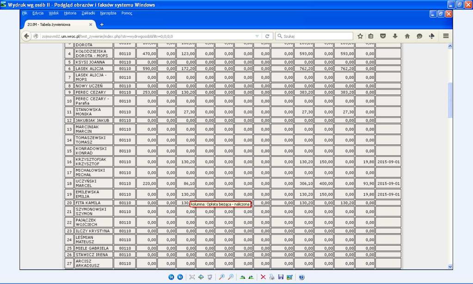Click the name JAKUBIAK JAKUB
473x284 pixels.
coord(92,120)
